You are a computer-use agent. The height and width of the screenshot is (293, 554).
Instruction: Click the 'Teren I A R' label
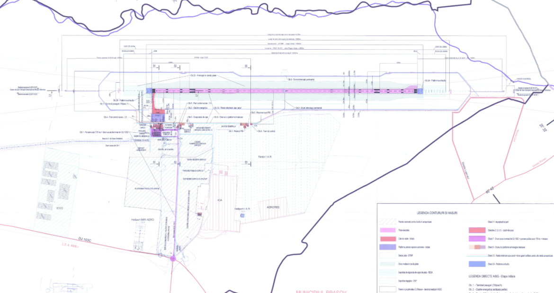point(265,157)
